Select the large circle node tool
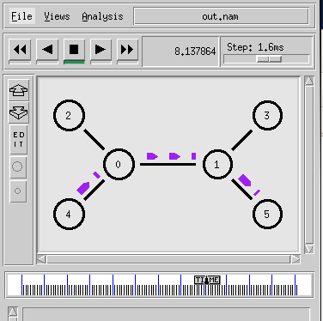The width and height of the screenshot is (323, 321). 17,167
